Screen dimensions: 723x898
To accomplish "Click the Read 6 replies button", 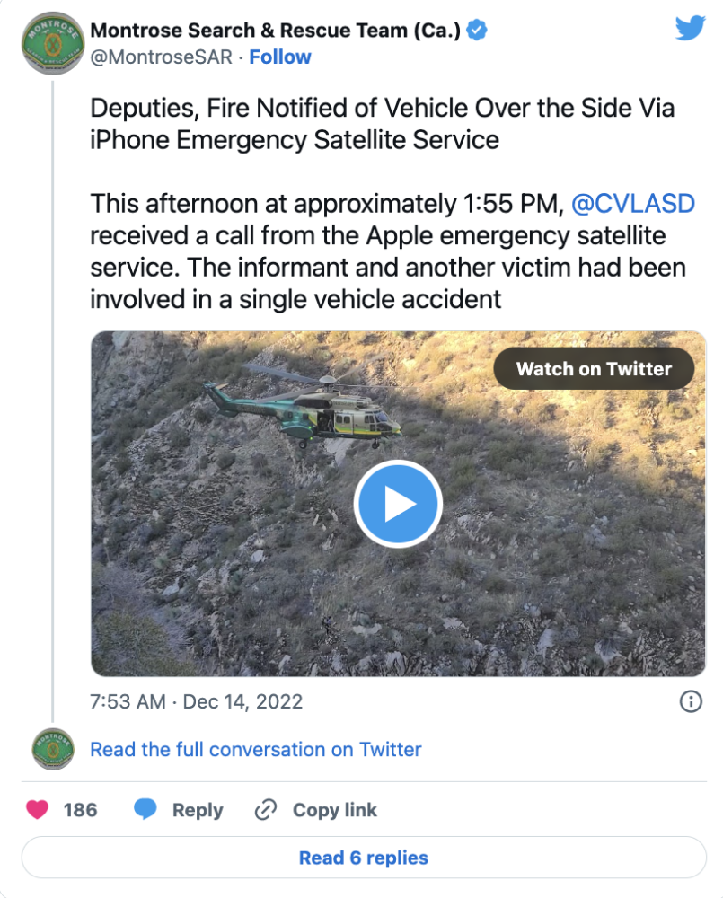I will (363, 858).
